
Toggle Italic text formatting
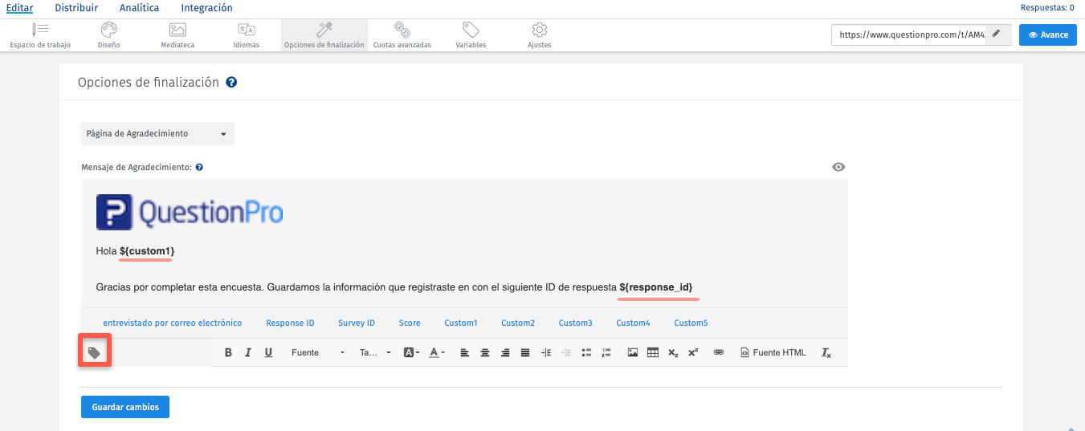click(248, 352)
